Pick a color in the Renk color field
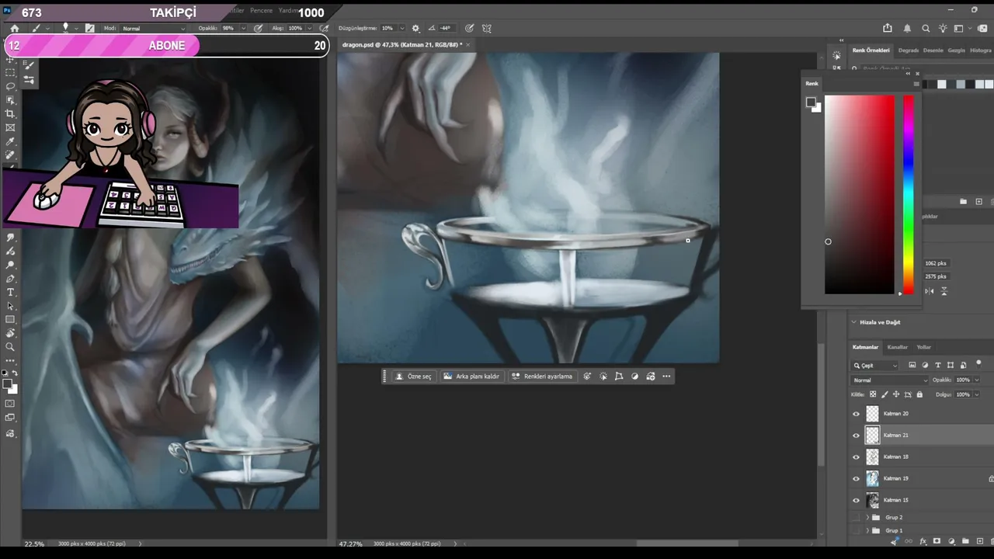Screen dimensions: 994x559 point(860,194)
